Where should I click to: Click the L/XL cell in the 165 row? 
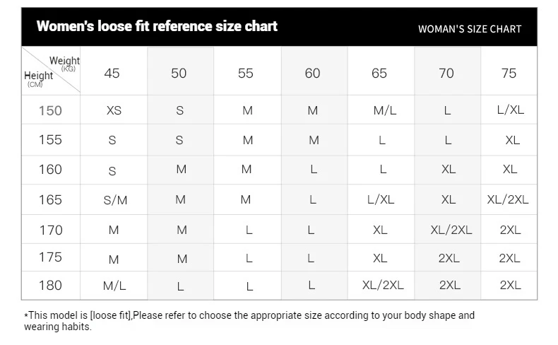(381, 200)
